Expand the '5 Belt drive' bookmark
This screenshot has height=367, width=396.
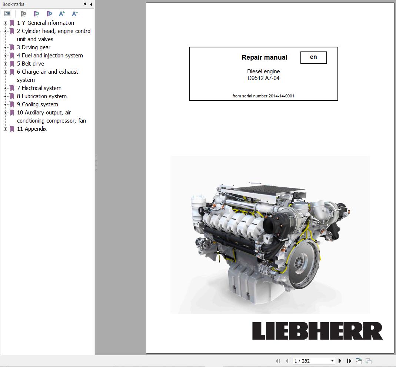(x=5, y=64)
